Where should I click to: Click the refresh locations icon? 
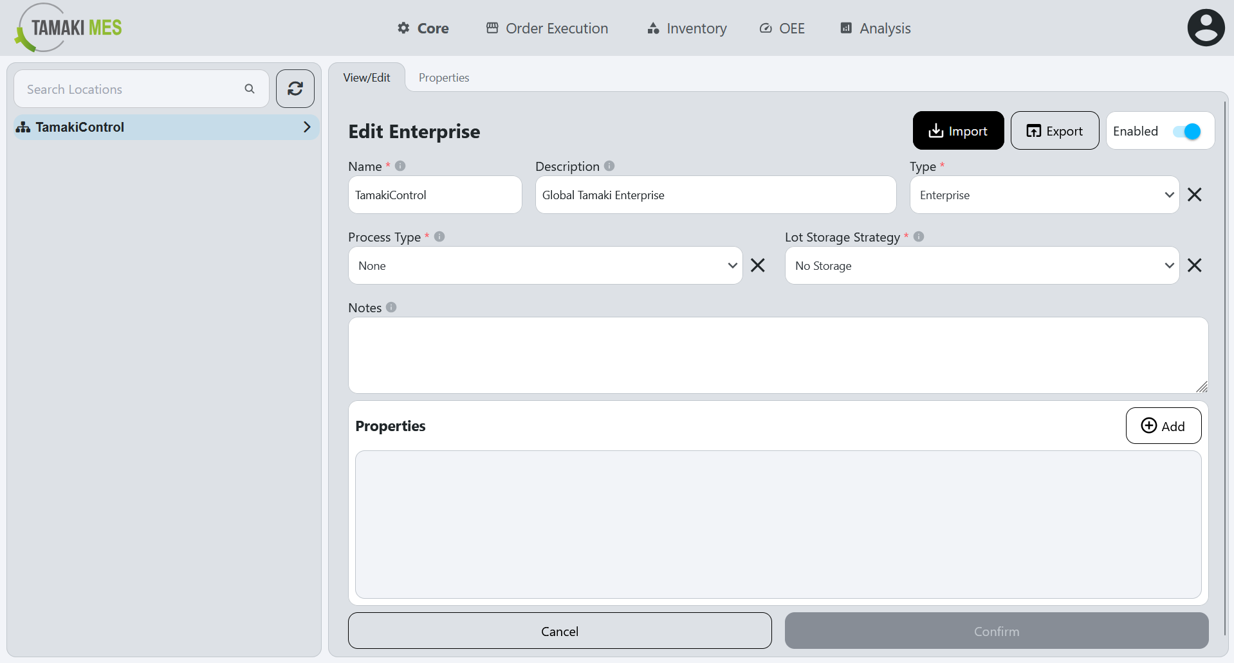[295, 89]
